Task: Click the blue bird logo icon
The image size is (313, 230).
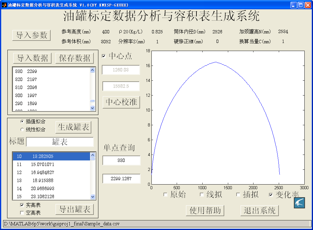Action: point(299,203)
